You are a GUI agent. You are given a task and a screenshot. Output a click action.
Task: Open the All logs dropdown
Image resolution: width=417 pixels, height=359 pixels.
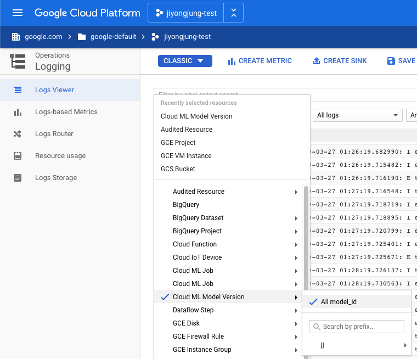click(x=357, y=115)
